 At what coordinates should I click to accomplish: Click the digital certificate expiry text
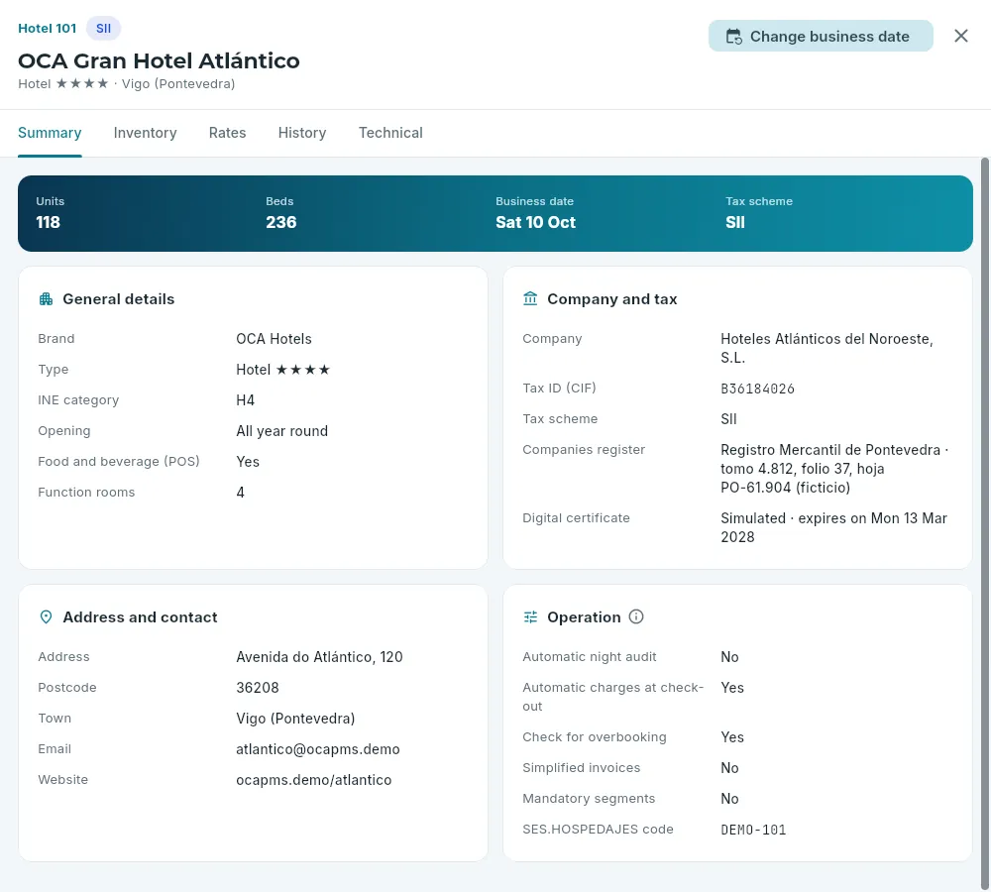tap(833, 527)
